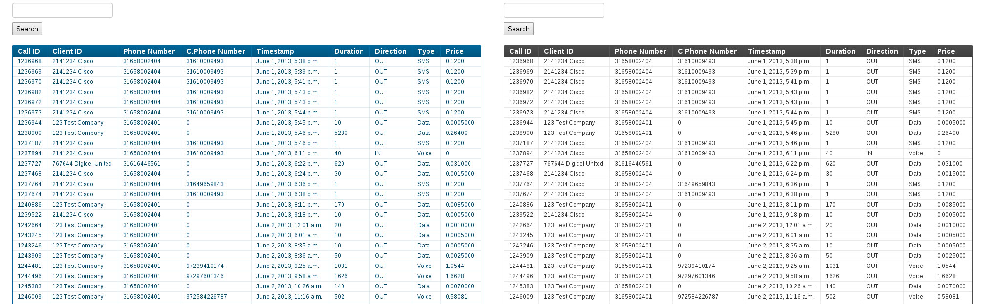Click number 972584226787 in the blue table
The height and width of the screenshot is (304, 983).
point(206,297)
